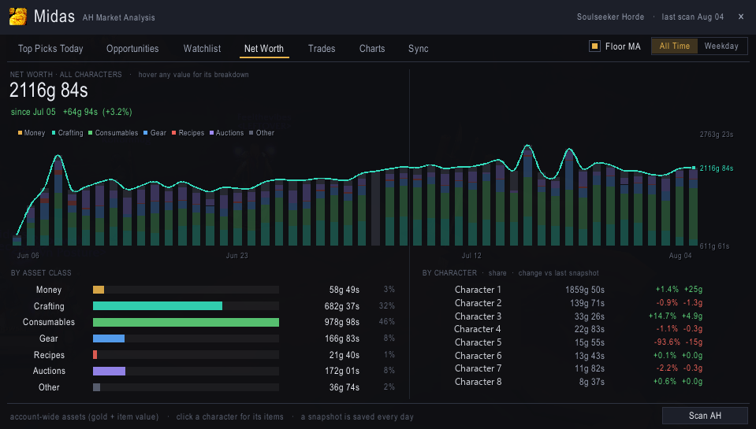Click the Gear legend swatch
This screenshot has width=756, height=429.
coord(145,133)
